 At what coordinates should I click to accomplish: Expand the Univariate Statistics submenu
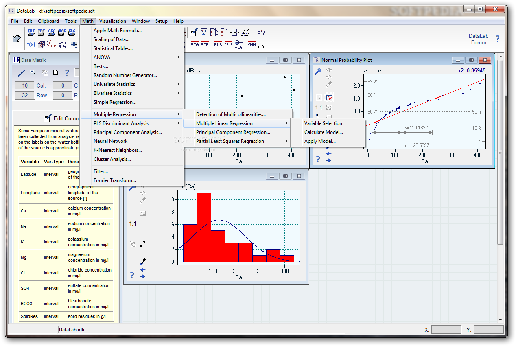coord(132,84)
